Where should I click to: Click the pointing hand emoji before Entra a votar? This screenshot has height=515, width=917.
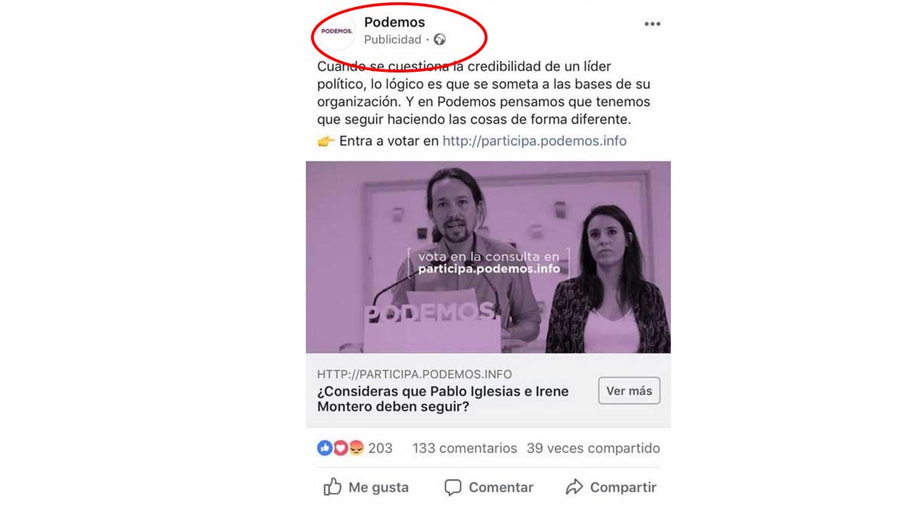click(326, 141)
